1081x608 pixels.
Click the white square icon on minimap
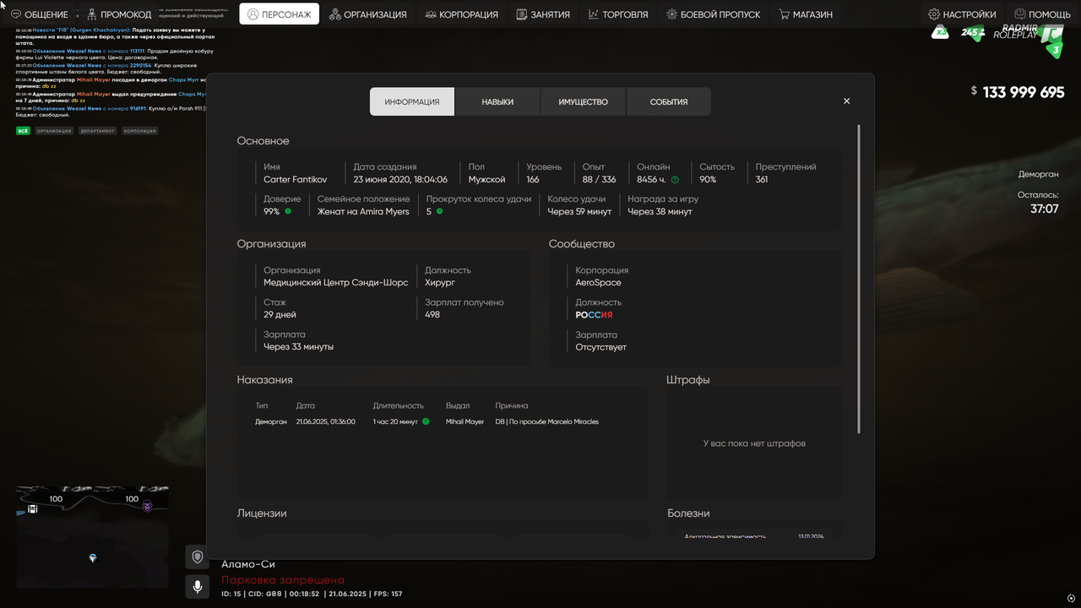click(x=32, y=509)
